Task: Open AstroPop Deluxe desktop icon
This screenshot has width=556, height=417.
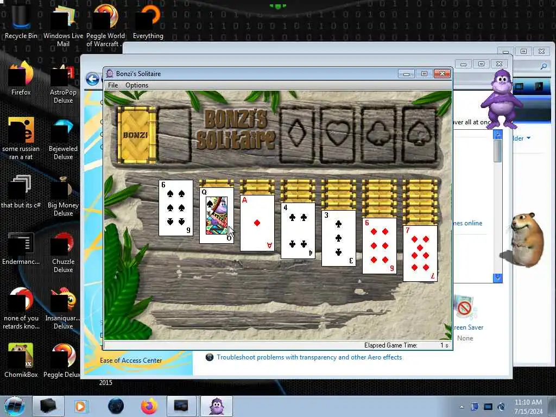Action: 63,83
